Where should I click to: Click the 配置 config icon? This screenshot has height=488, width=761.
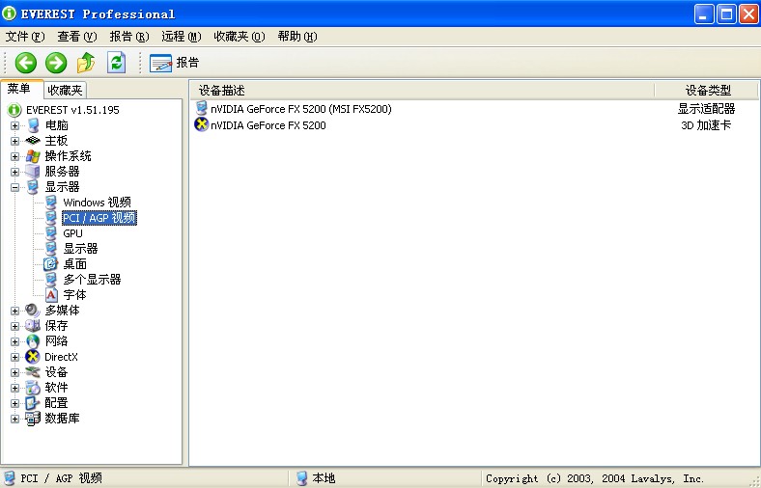(33, 403)
